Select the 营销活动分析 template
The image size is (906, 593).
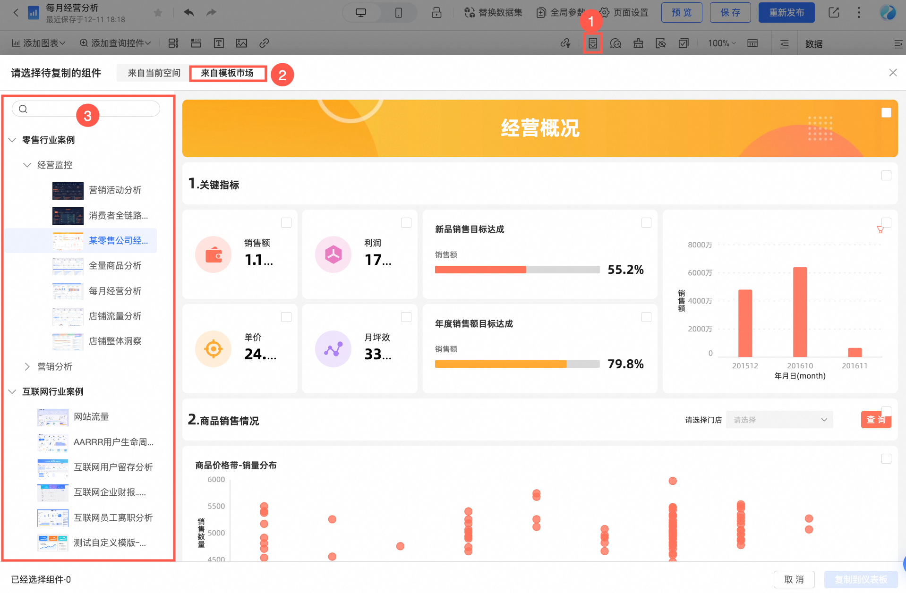point(97,190)
